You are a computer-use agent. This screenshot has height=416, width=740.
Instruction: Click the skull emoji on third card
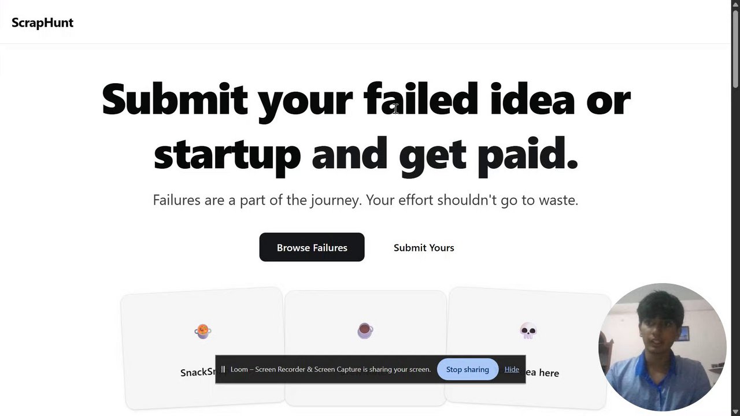pos(528,331)
